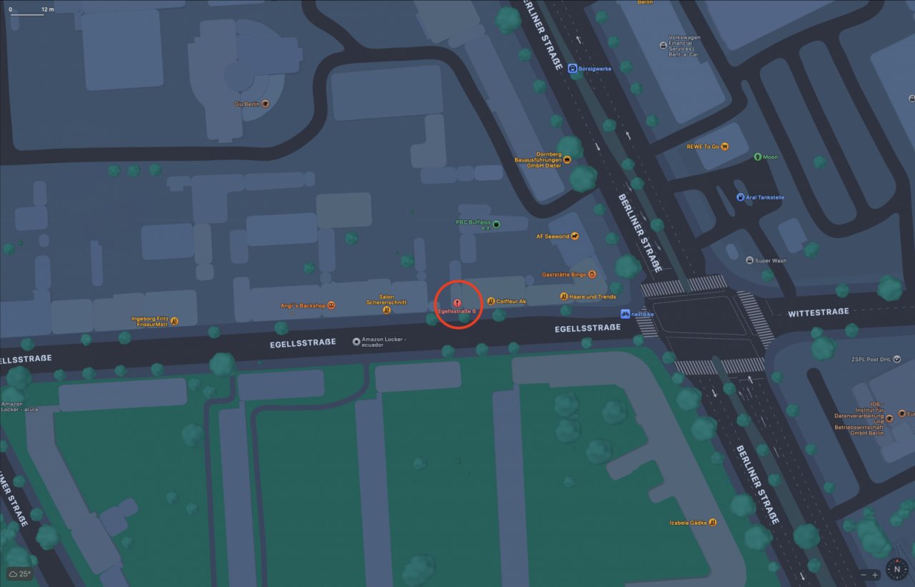
Task: Select the Izabela Gädke marker
Action: tap(713, 523)
